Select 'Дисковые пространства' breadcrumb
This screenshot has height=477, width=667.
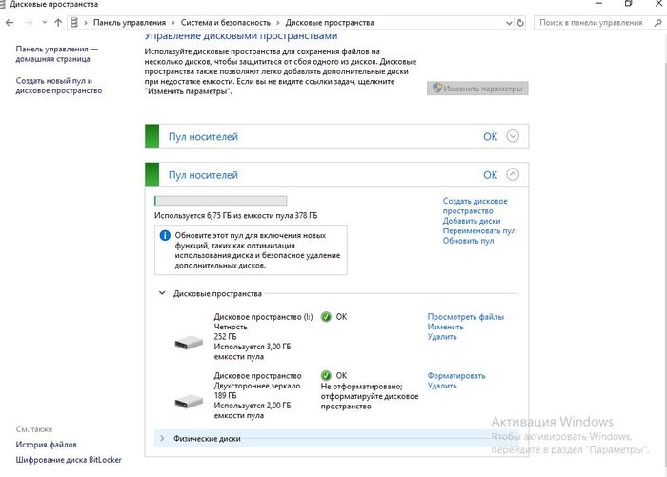point(330,23)
